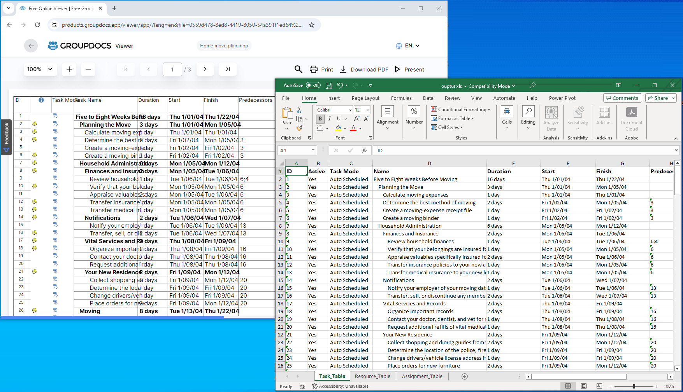Click the zoom in plus button in viewer
Image resolution: width=683 pixels, height=392 pixels.
[69, 69]
